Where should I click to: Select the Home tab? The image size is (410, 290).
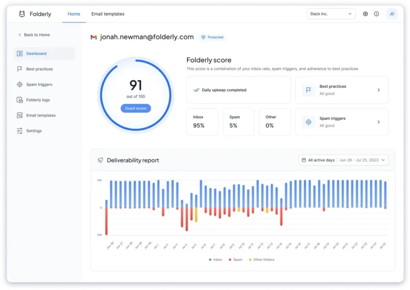pyautogui.click(x=74, y=14)
